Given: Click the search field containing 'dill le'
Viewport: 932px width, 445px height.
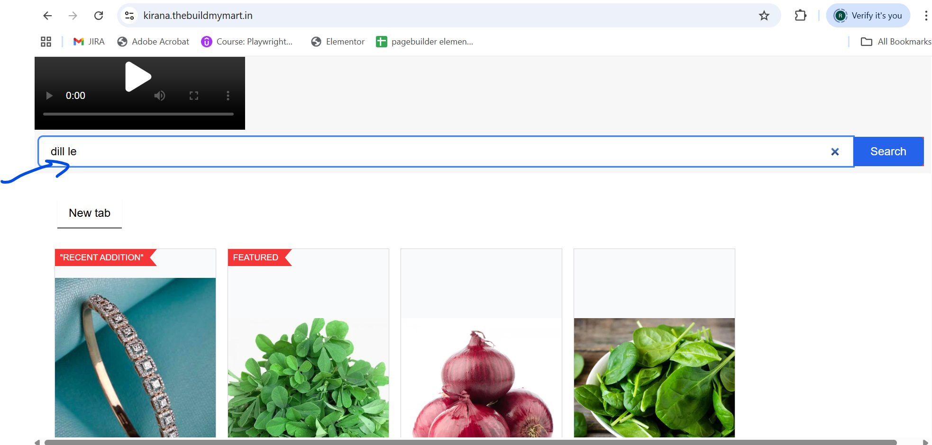Looking at the screenshot, I should tap(446, 151).
